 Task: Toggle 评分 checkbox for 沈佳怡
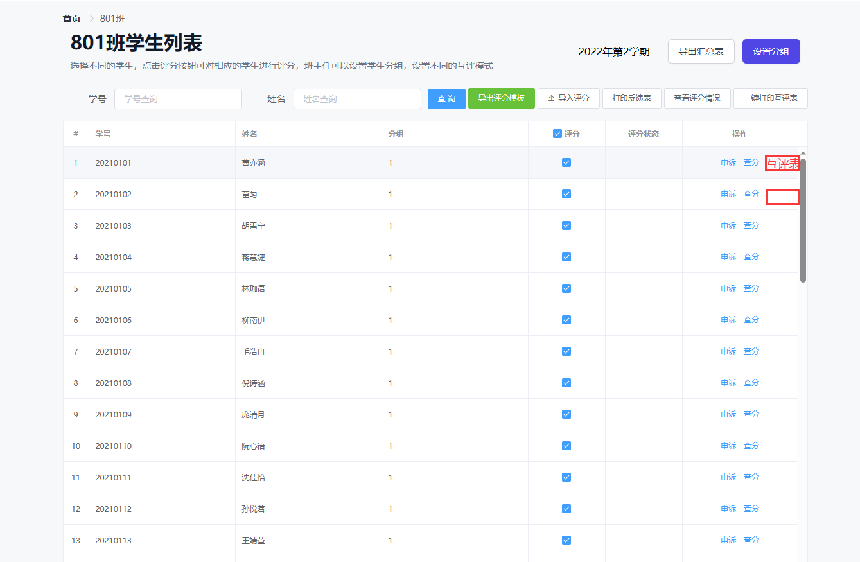pyautogui.click(x=566, y=477)
